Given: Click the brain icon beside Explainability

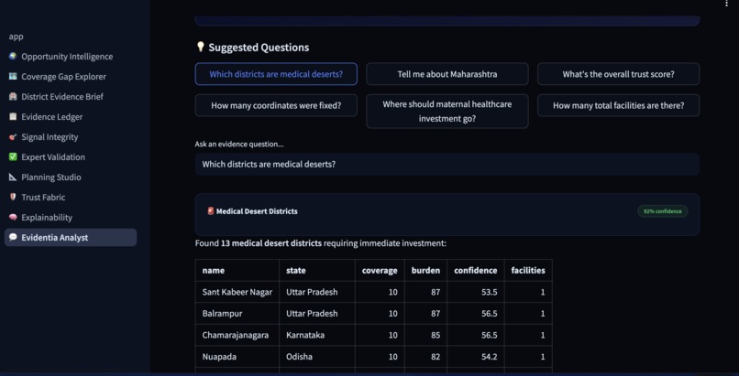Looking at the screenshot, I should (x=13, y=217).
